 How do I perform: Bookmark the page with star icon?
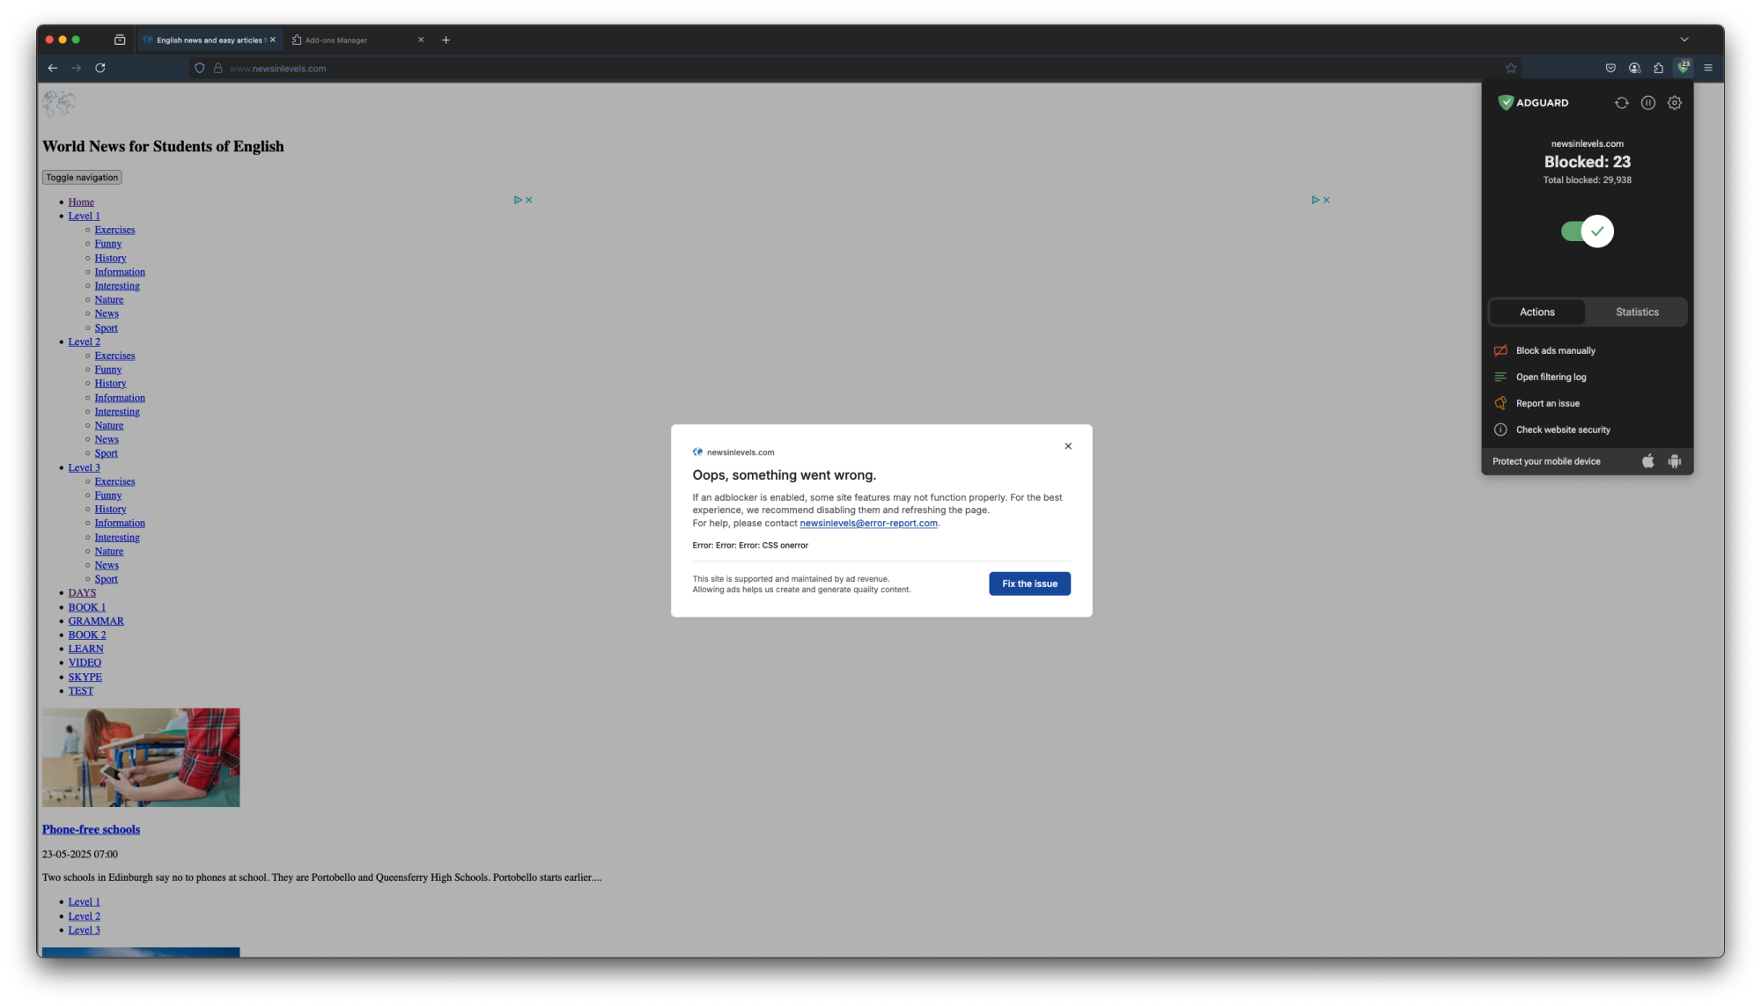tap(1510, 68)
